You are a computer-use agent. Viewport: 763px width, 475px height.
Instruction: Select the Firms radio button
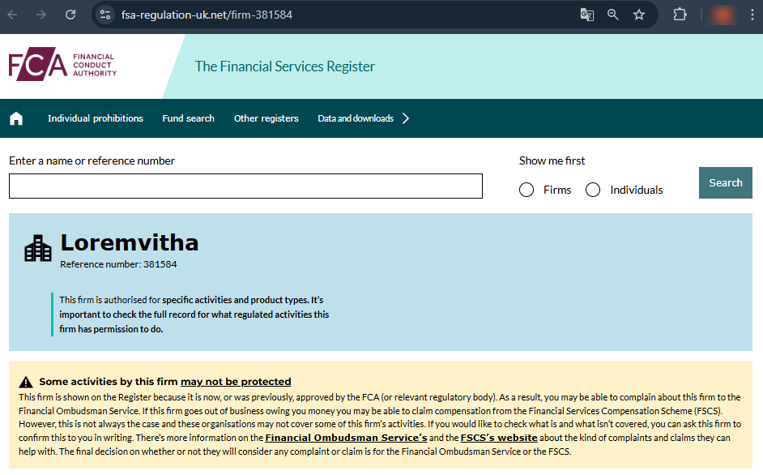click(526, 189)
